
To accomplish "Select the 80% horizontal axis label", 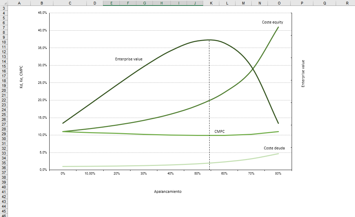I will click(x=278, y=174).
